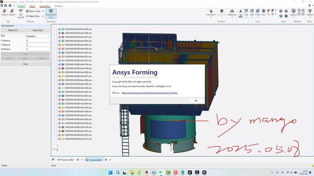
Task: Click the Blank Only display button
Action: [x=33, y=16]
